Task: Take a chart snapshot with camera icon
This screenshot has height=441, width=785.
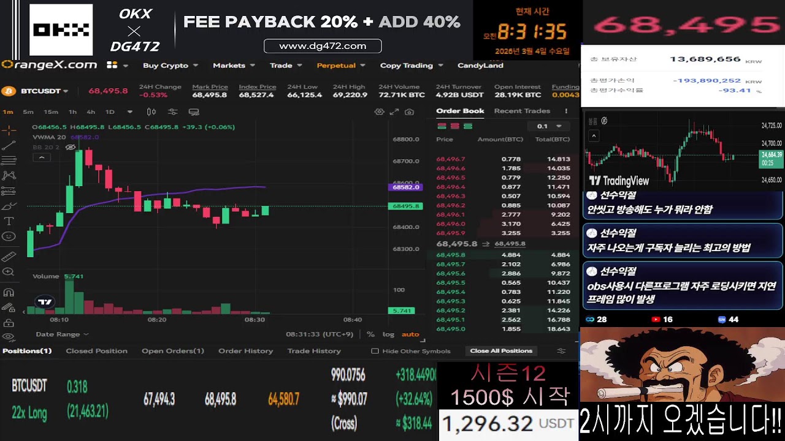Action: point(409,111)
